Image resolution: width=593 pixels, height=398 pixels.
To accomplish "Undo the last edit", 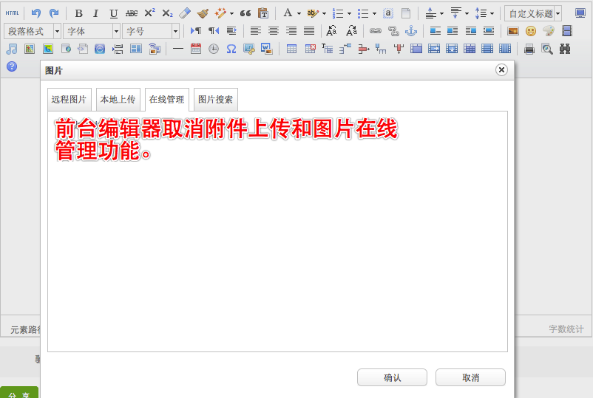I will [x=36, y=13].
